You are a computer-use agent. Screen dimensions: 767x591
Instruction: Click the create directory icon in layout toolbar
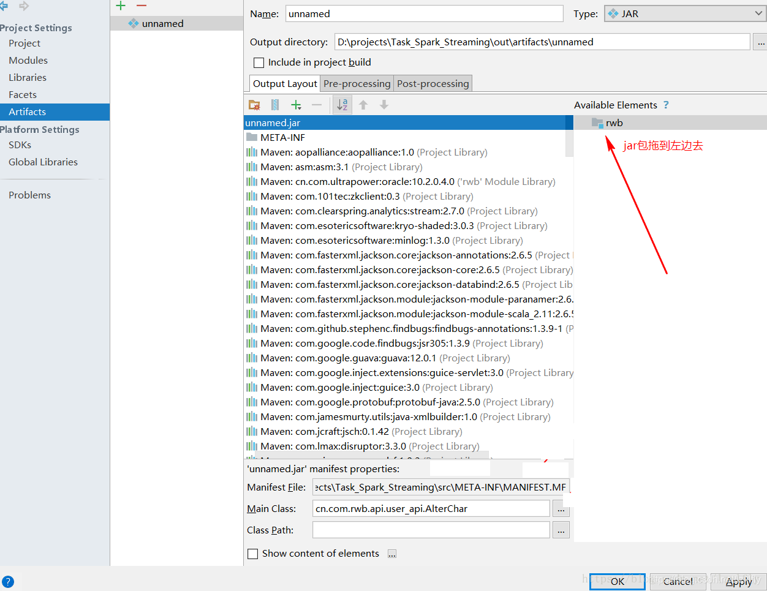click(x=254, y=105)
